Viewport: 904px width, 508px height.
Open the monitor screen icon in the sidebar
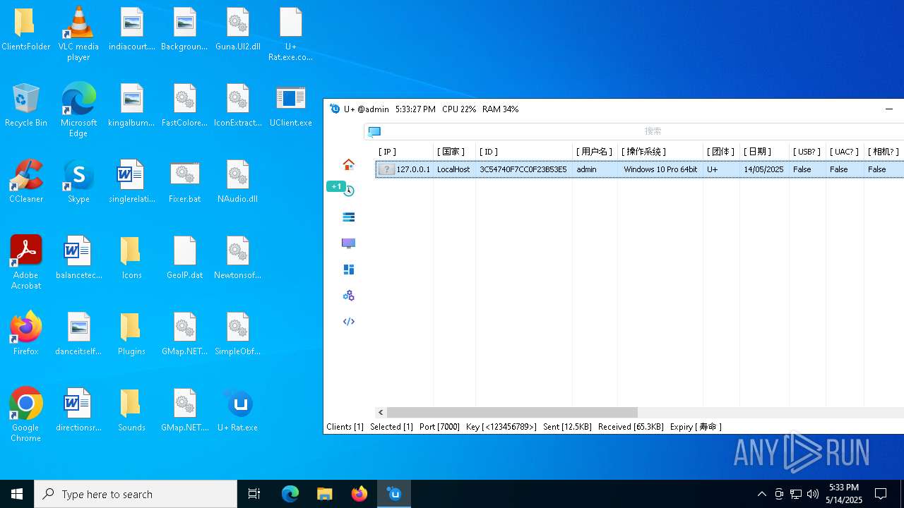pos(348,243)
